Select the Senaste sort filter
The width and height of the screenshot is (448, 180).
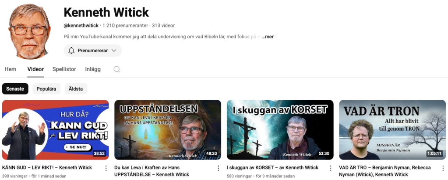point(15,89)
